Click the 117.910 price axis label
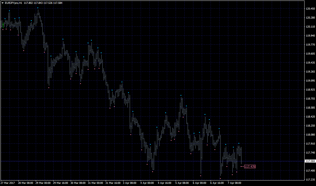This screenshot has width=316, height=186. (x=310, y=144)
